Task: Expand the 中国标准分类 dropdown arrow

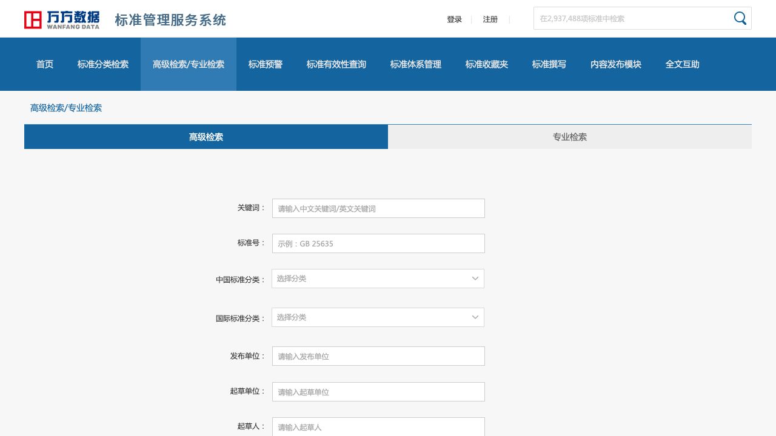Action: point(475,279)
